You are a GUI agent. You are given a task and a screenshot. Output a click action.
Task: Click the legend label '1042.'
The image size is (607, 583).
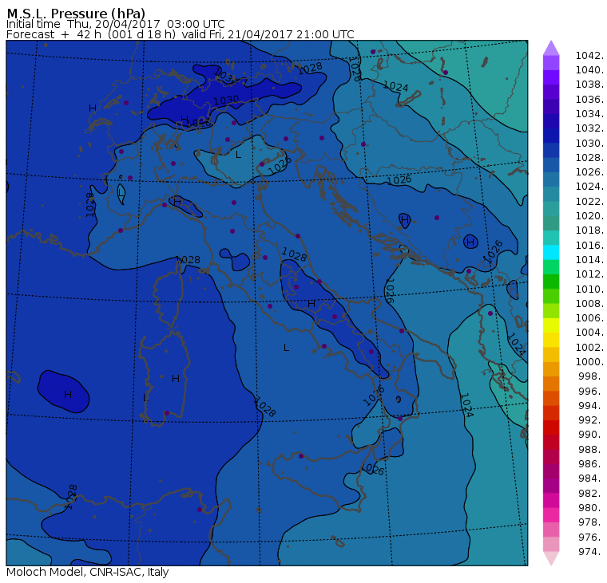[x=589, y=56]
